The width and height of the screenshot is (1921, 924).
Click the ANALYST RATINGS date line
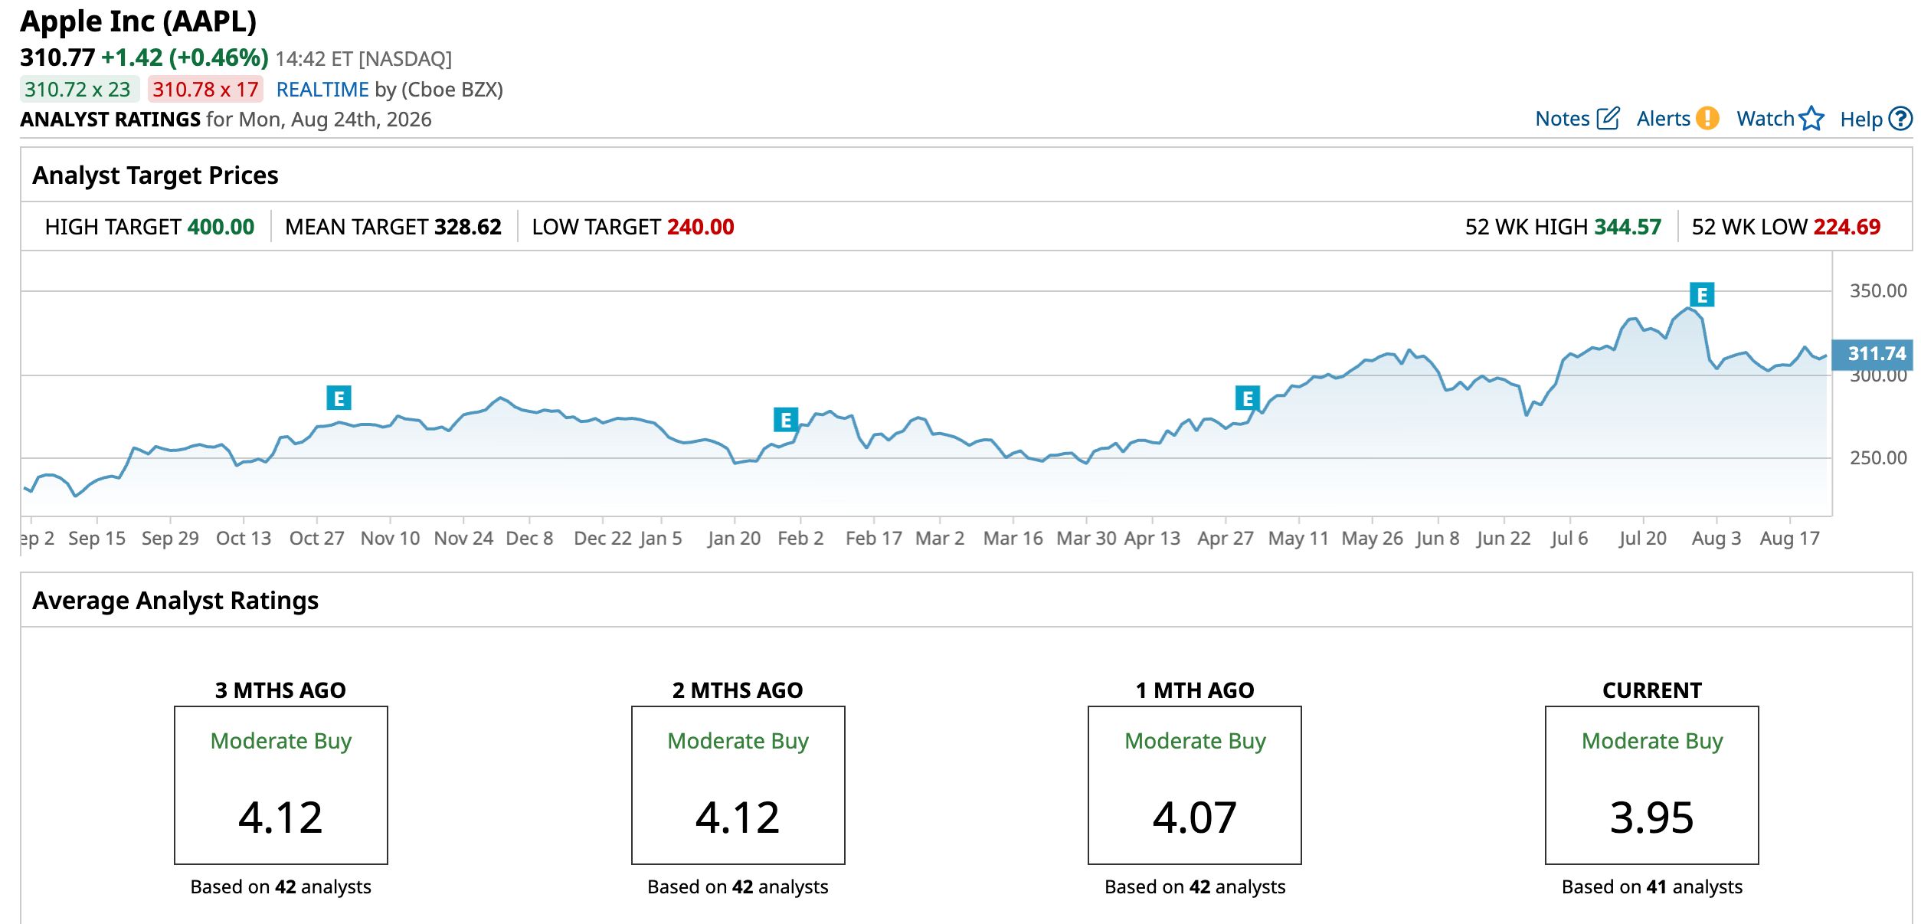point(226,120)
